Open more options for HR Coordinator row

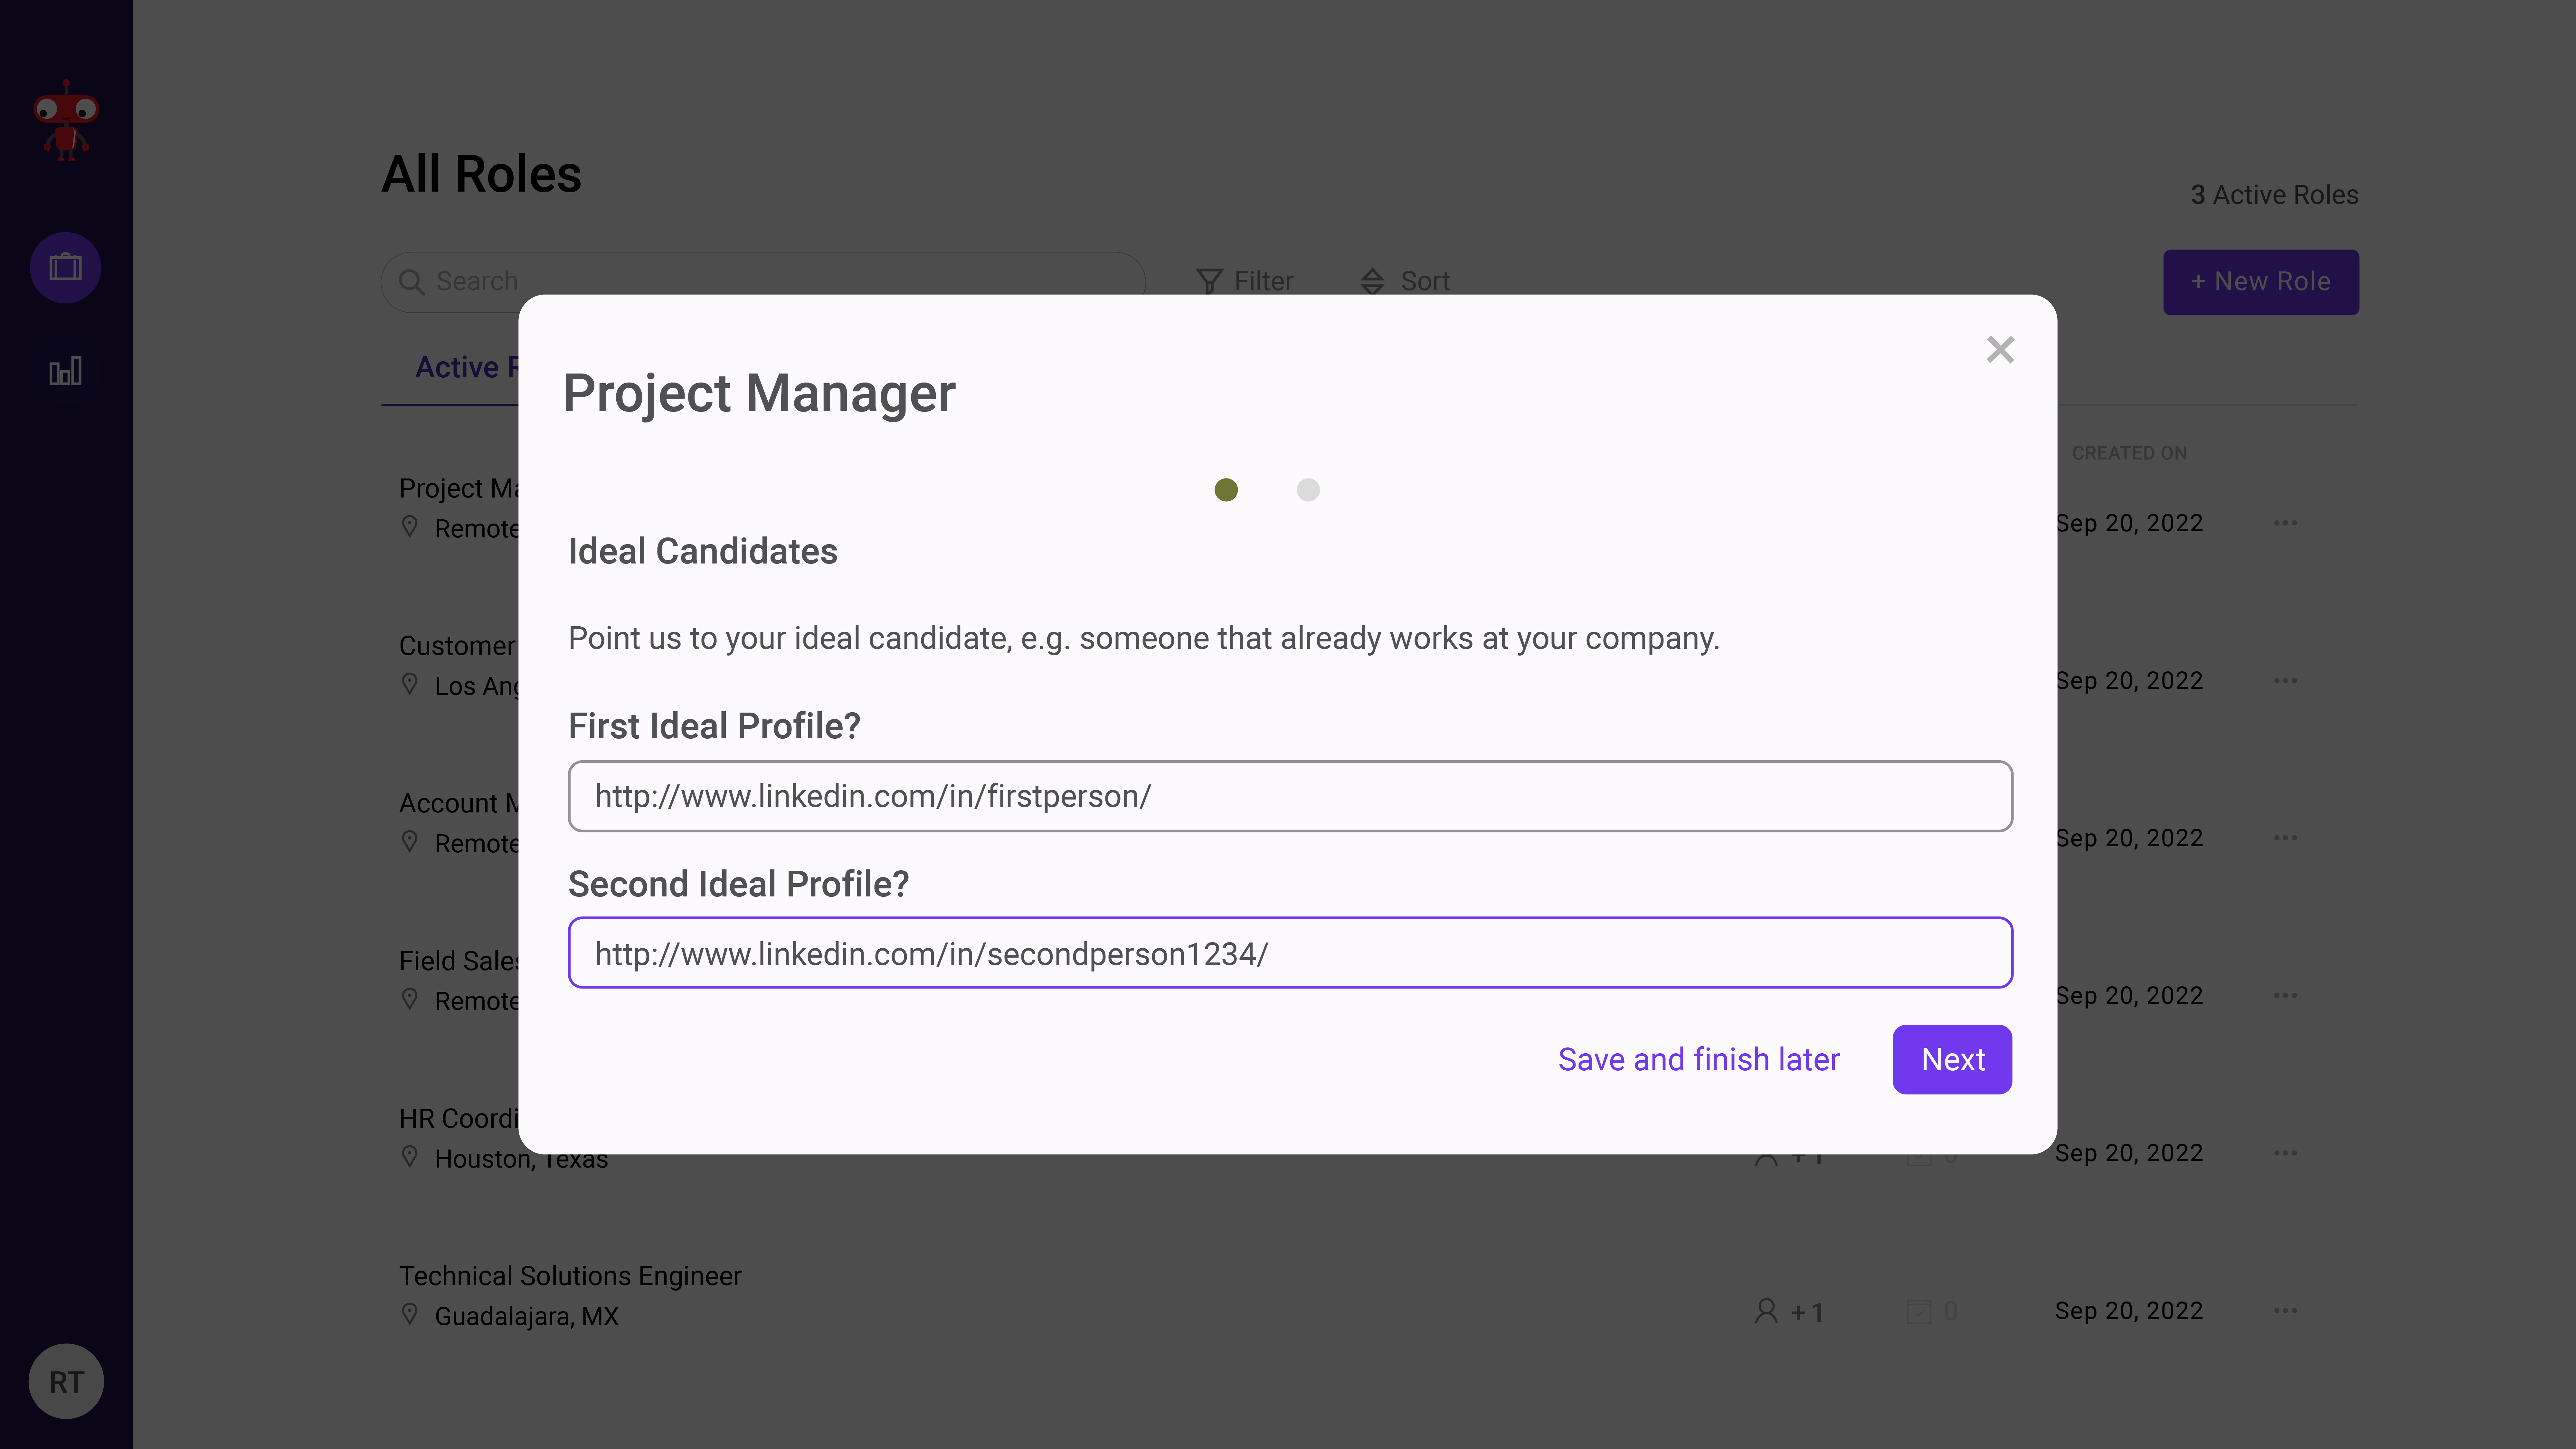pyautogui.click(x=2285, y=1153)
